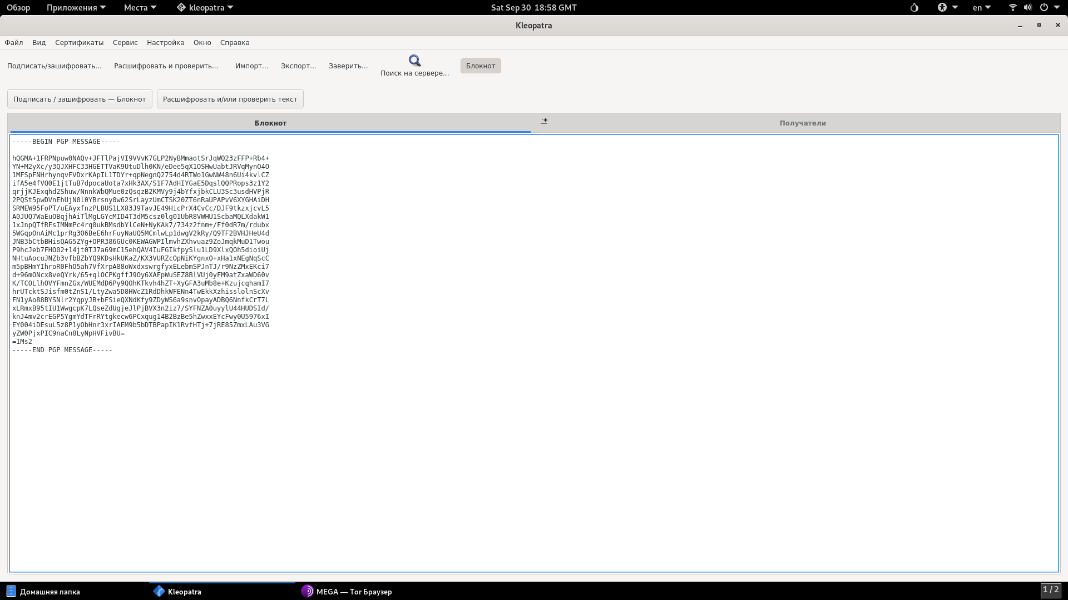The image size is (1068, 600).
Task: Open the accessibility menu icon
Action: coord(942,8)
